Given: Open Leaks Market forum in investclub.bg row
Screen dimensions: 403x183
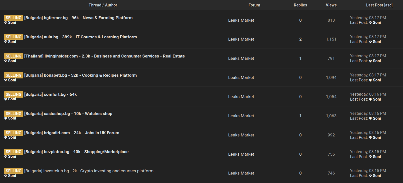Looking at the screenshot, I should 241,173.
